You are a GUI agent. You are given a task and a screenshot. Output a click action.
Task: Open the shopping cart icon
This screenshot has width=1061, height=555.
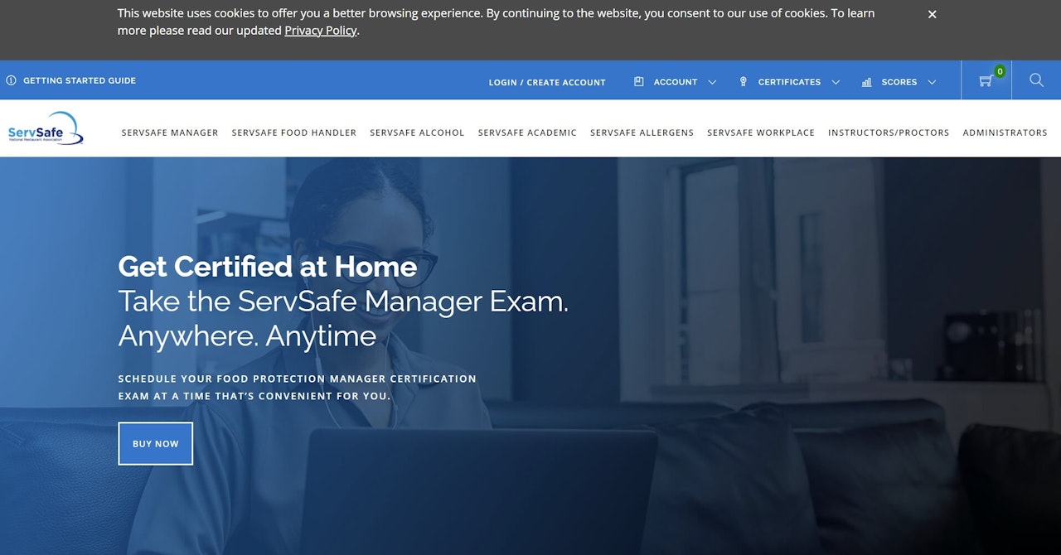[x=986, y=81]
